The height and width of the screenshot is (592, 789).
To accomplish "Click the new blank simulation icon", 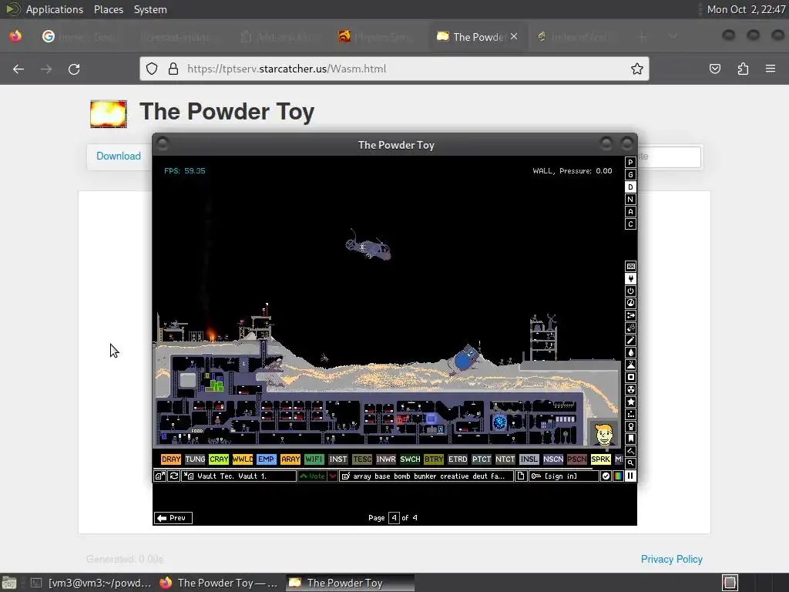I will click(x=521, y=476).
